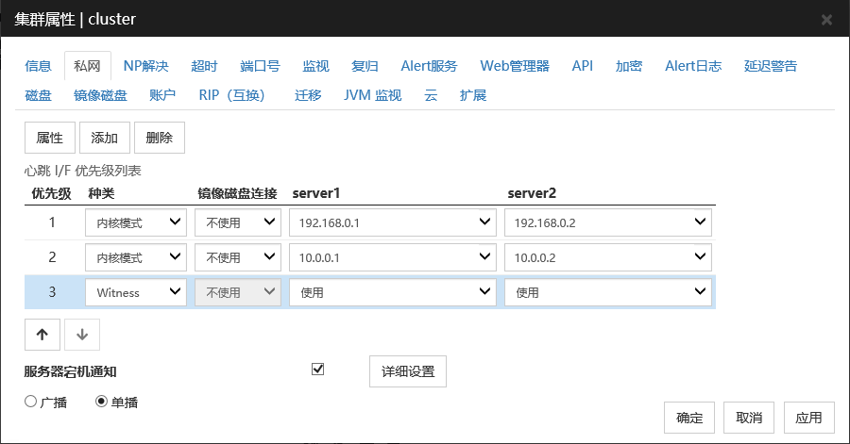Switch to the NP解决 tab
The height and width of the screenshot is (444, 850).
point(145,66)
